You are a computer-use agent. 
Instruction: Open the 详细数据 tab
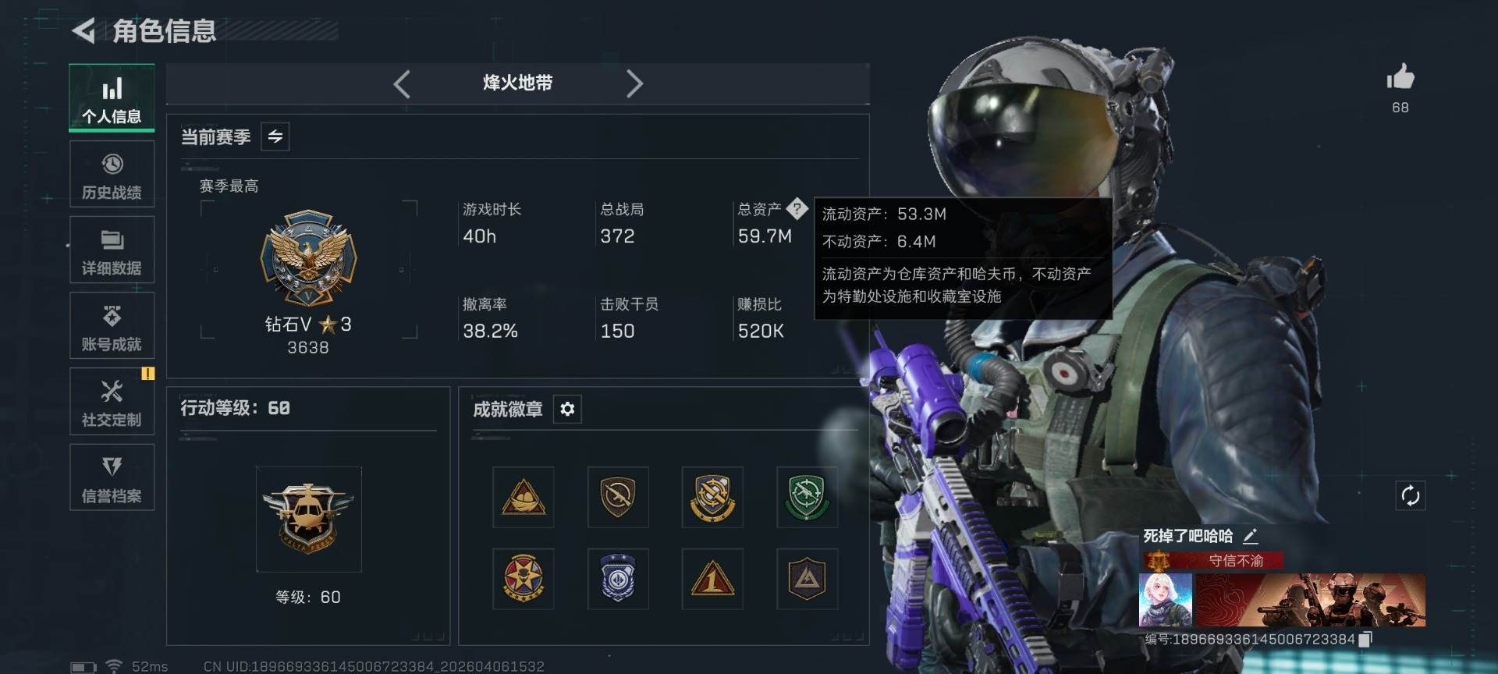[112, 250]
